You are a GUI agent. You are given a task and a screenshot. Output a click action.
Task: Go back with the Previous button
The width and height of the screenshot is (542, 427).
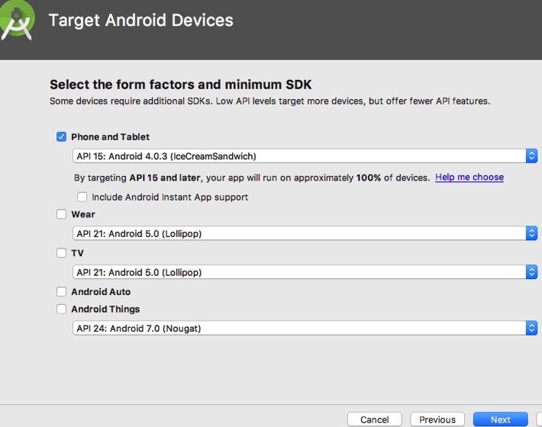437,419
